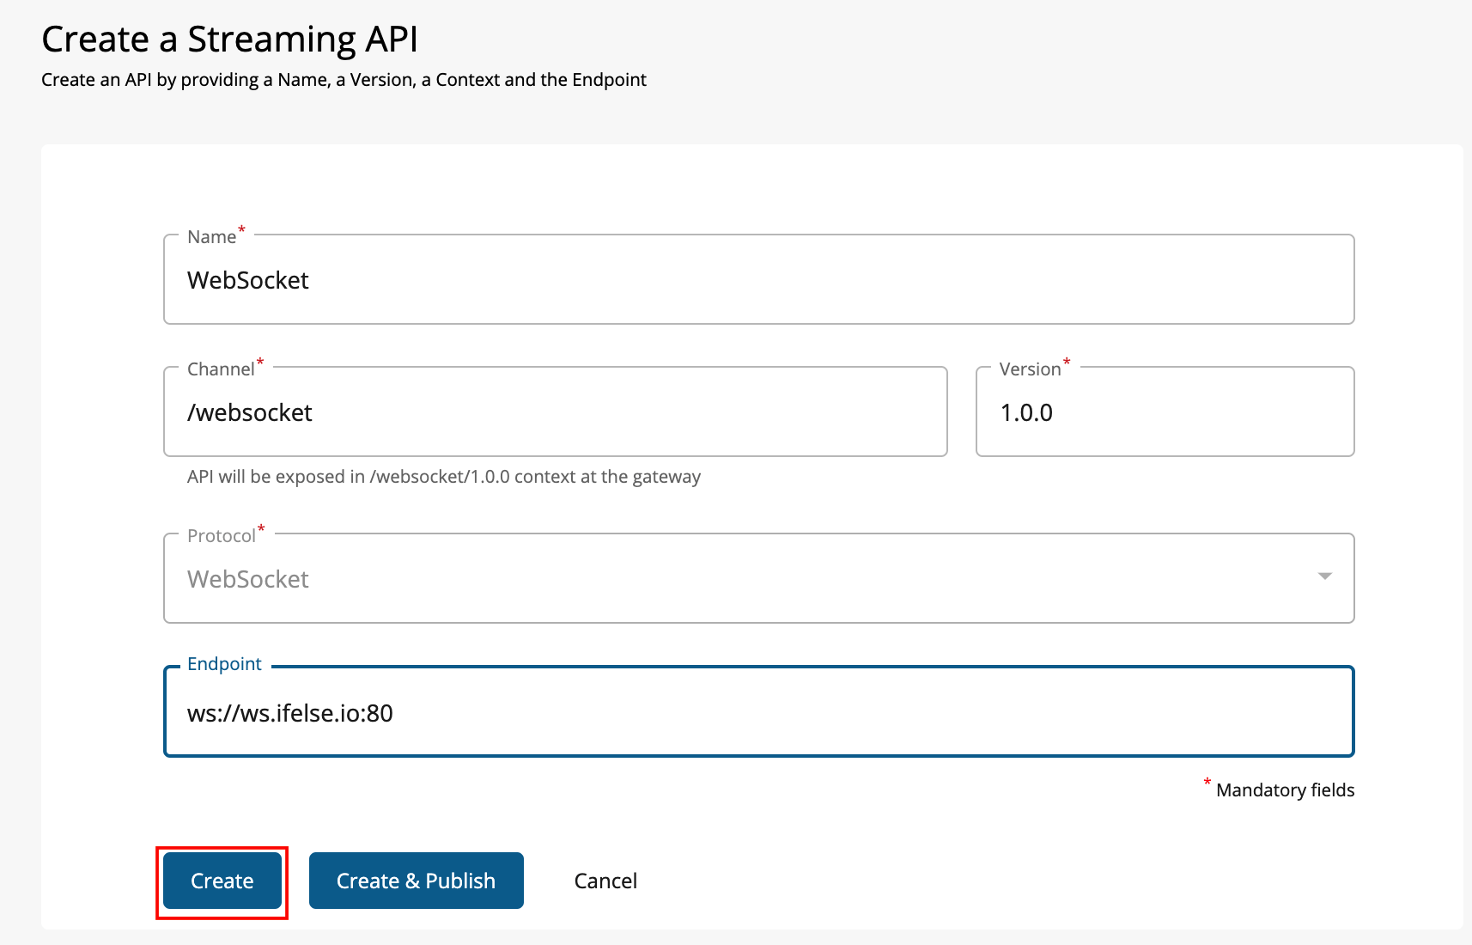Select the Version field showing 1.0.0
The image size is (1472, 945).
pyautogui.click(x=1164, y=413)
